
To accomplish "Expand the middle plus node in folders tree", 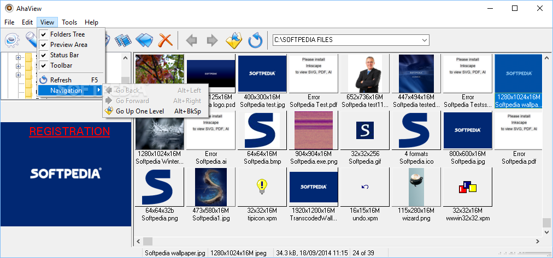I will pos(18,66).
